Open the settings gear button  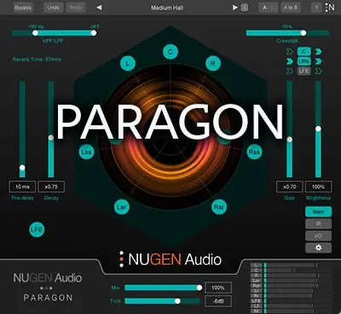tap(318, 248)
